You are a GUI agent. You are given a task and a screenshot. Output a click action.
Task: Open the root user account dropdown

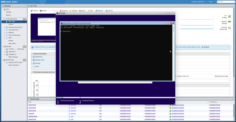pos(198,2)
